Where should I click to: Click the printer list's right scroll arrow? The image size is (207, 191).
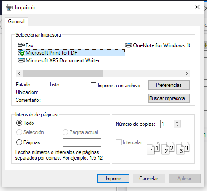(187, 73)
